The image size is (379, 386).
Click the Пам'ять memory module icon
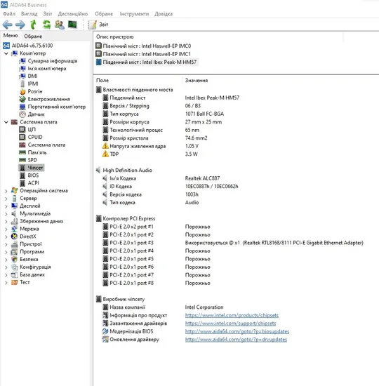(22, 152)
